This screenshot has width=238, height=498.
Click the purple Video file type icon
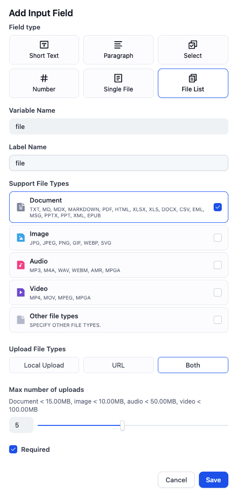click(x=21, y=292)
